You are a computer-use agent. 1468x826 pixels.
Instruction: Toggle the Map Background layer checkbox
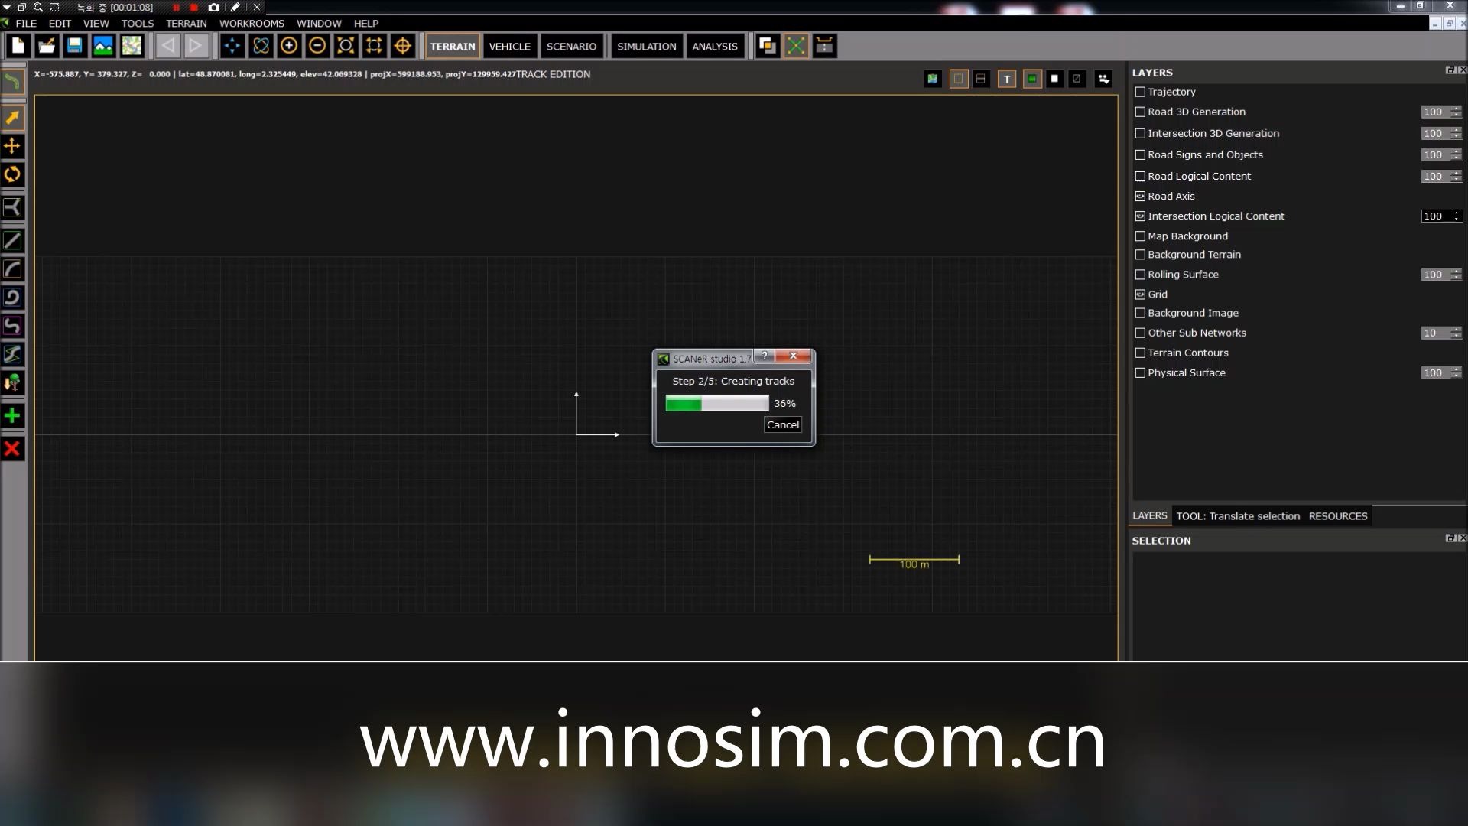(1140, 236)
